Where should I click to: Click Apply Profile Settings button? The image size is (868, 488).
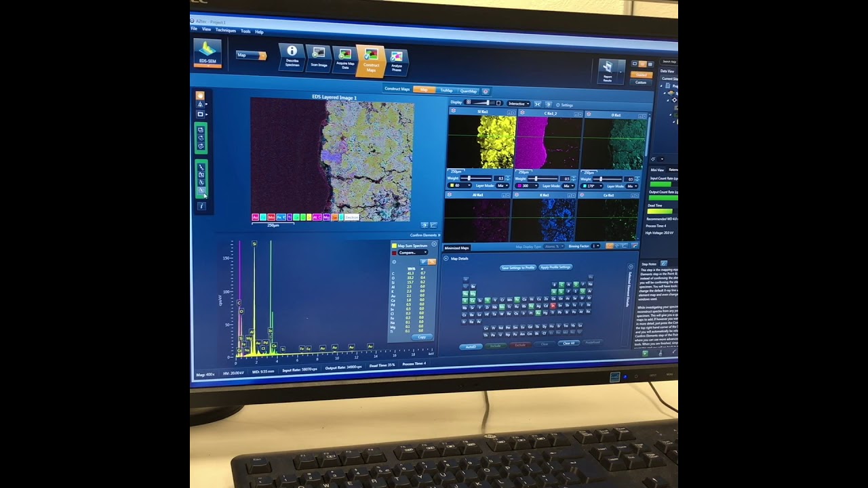tap(555, 267)
